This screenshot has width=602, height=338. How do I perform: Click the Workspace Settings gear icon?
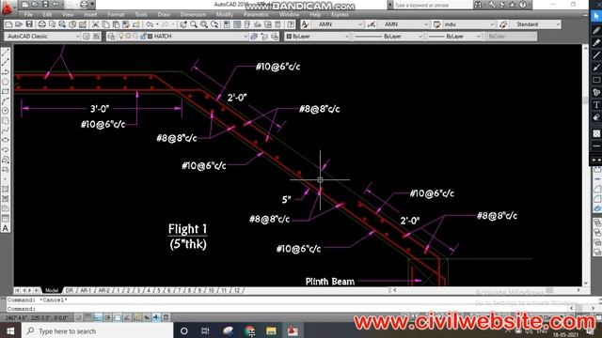87,36
